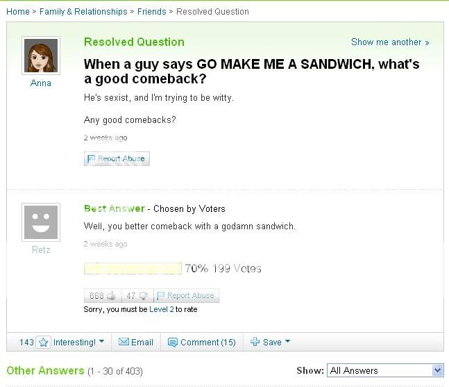Viewport: 449px width, 387px height.
Task: Click the star icon beside Interesting
Action: (x=44, y=343)
